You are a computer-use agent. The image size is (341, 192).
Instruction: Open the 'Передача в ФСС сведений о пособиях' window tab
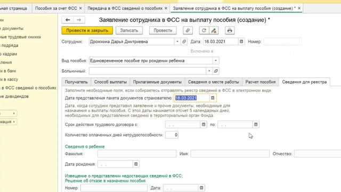[125, 9]
